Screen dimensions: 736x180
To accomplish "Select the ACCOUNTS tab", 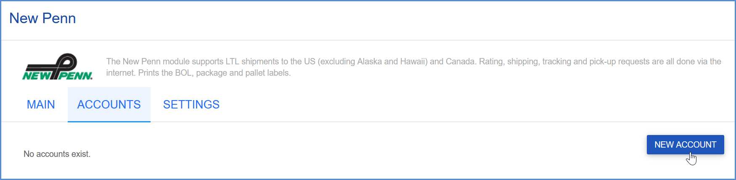I will click(109, 104).
